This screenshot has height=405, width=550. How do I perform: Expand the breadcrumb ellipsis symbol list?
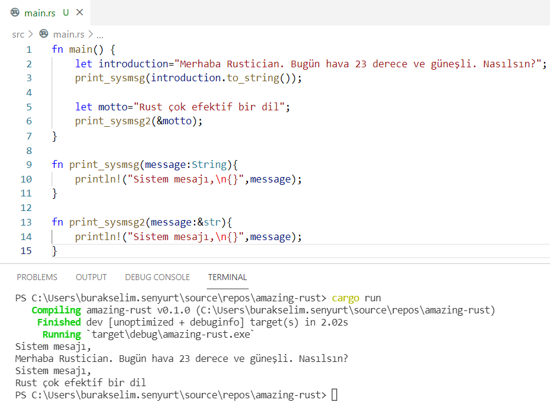100,35
